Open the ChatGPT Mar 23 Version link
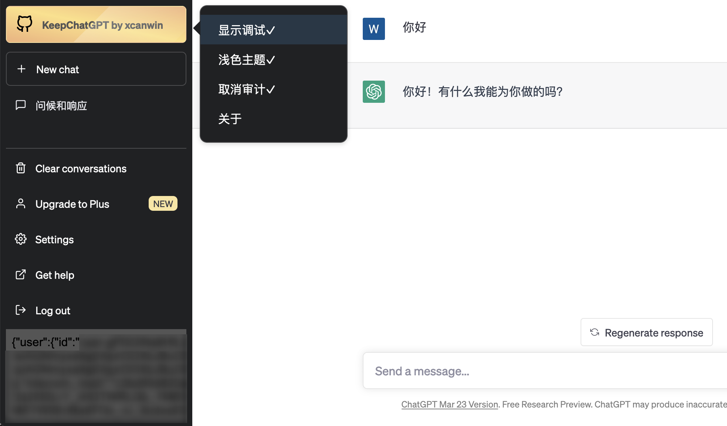727x426 pixels. 449,404
